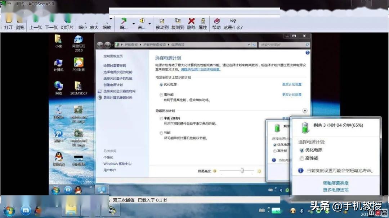
Task: Open image 属性 (Properties) via toolbar icon
Action: [203, 23]
